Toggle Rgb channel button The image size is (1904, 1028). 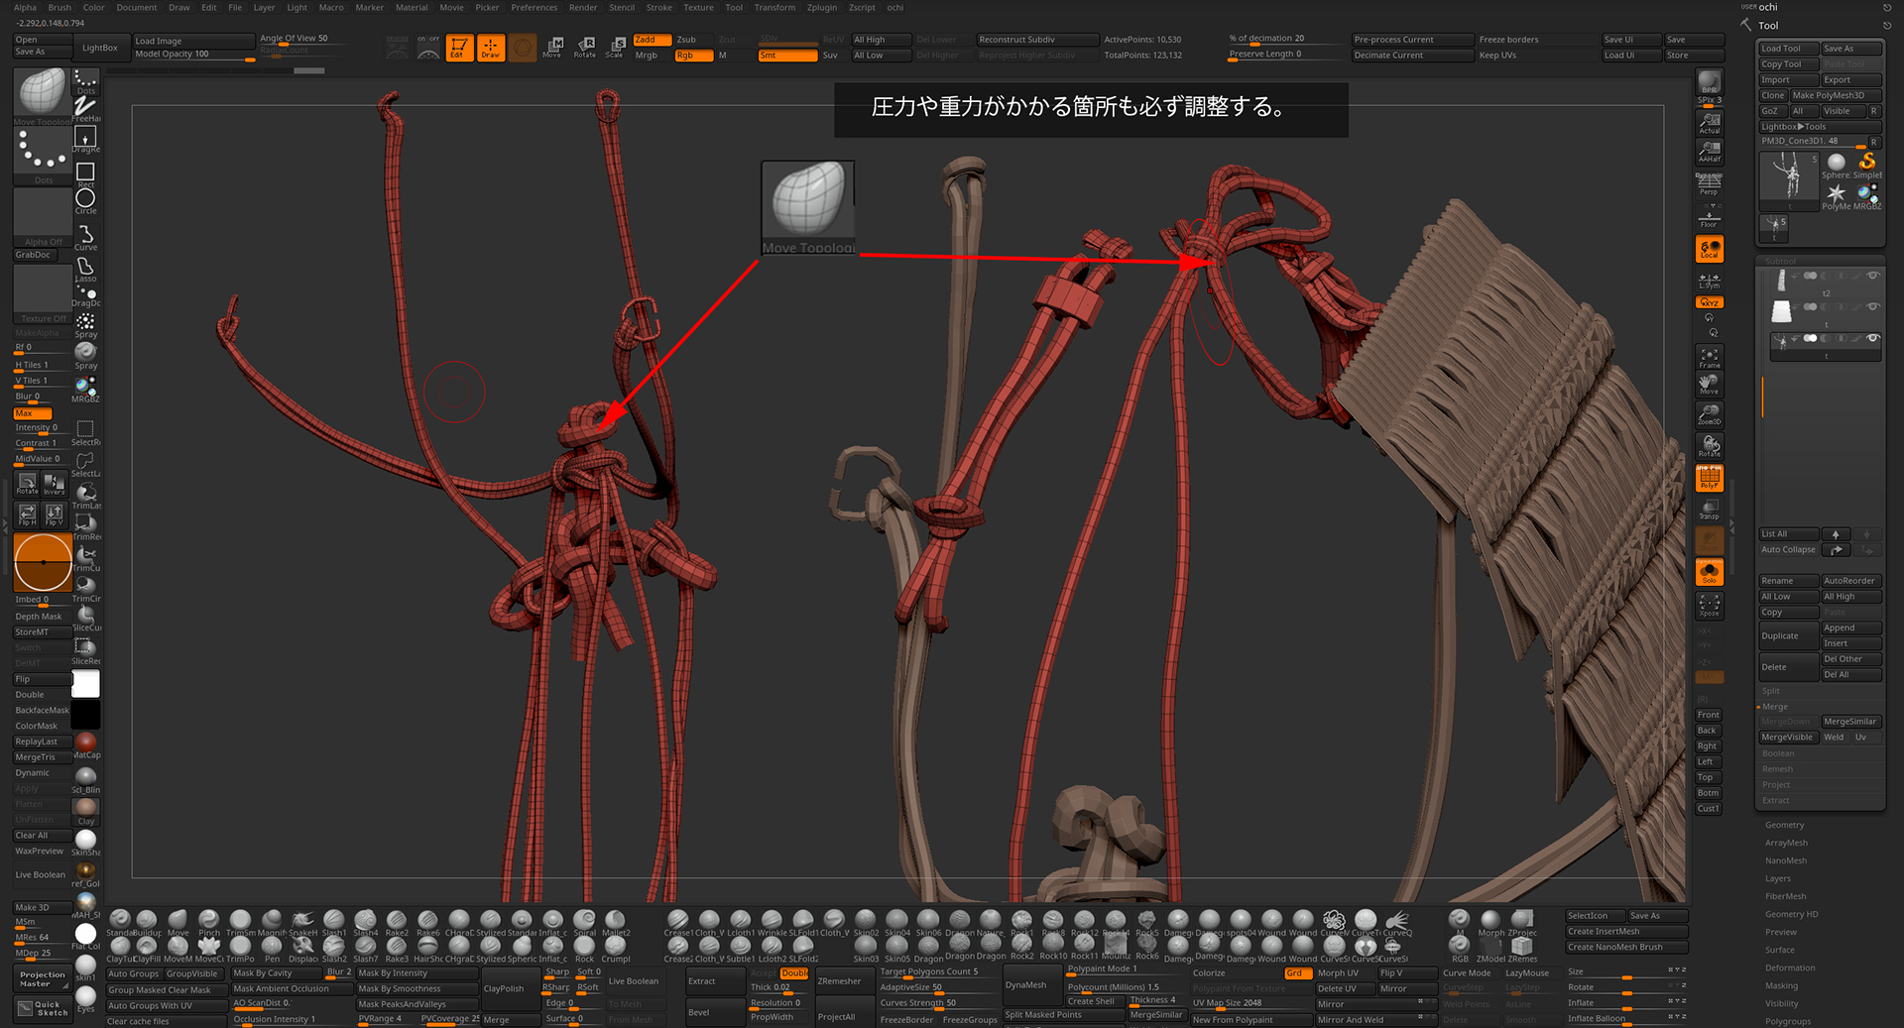click(693, 56)
